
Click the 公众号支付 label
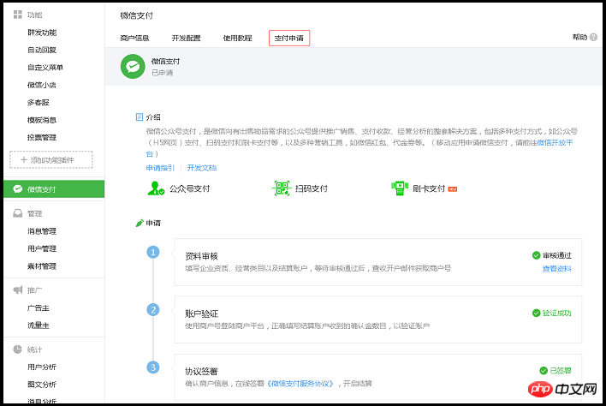click(x=190, y=188)
